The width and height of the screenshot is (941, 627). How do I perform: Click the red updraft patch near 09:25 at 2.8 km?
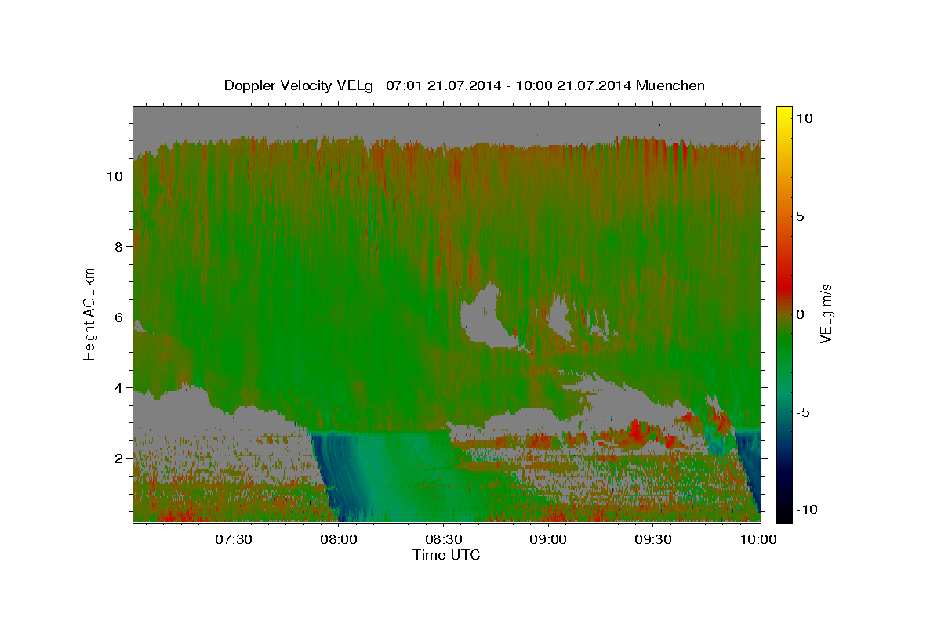[637, 430]
